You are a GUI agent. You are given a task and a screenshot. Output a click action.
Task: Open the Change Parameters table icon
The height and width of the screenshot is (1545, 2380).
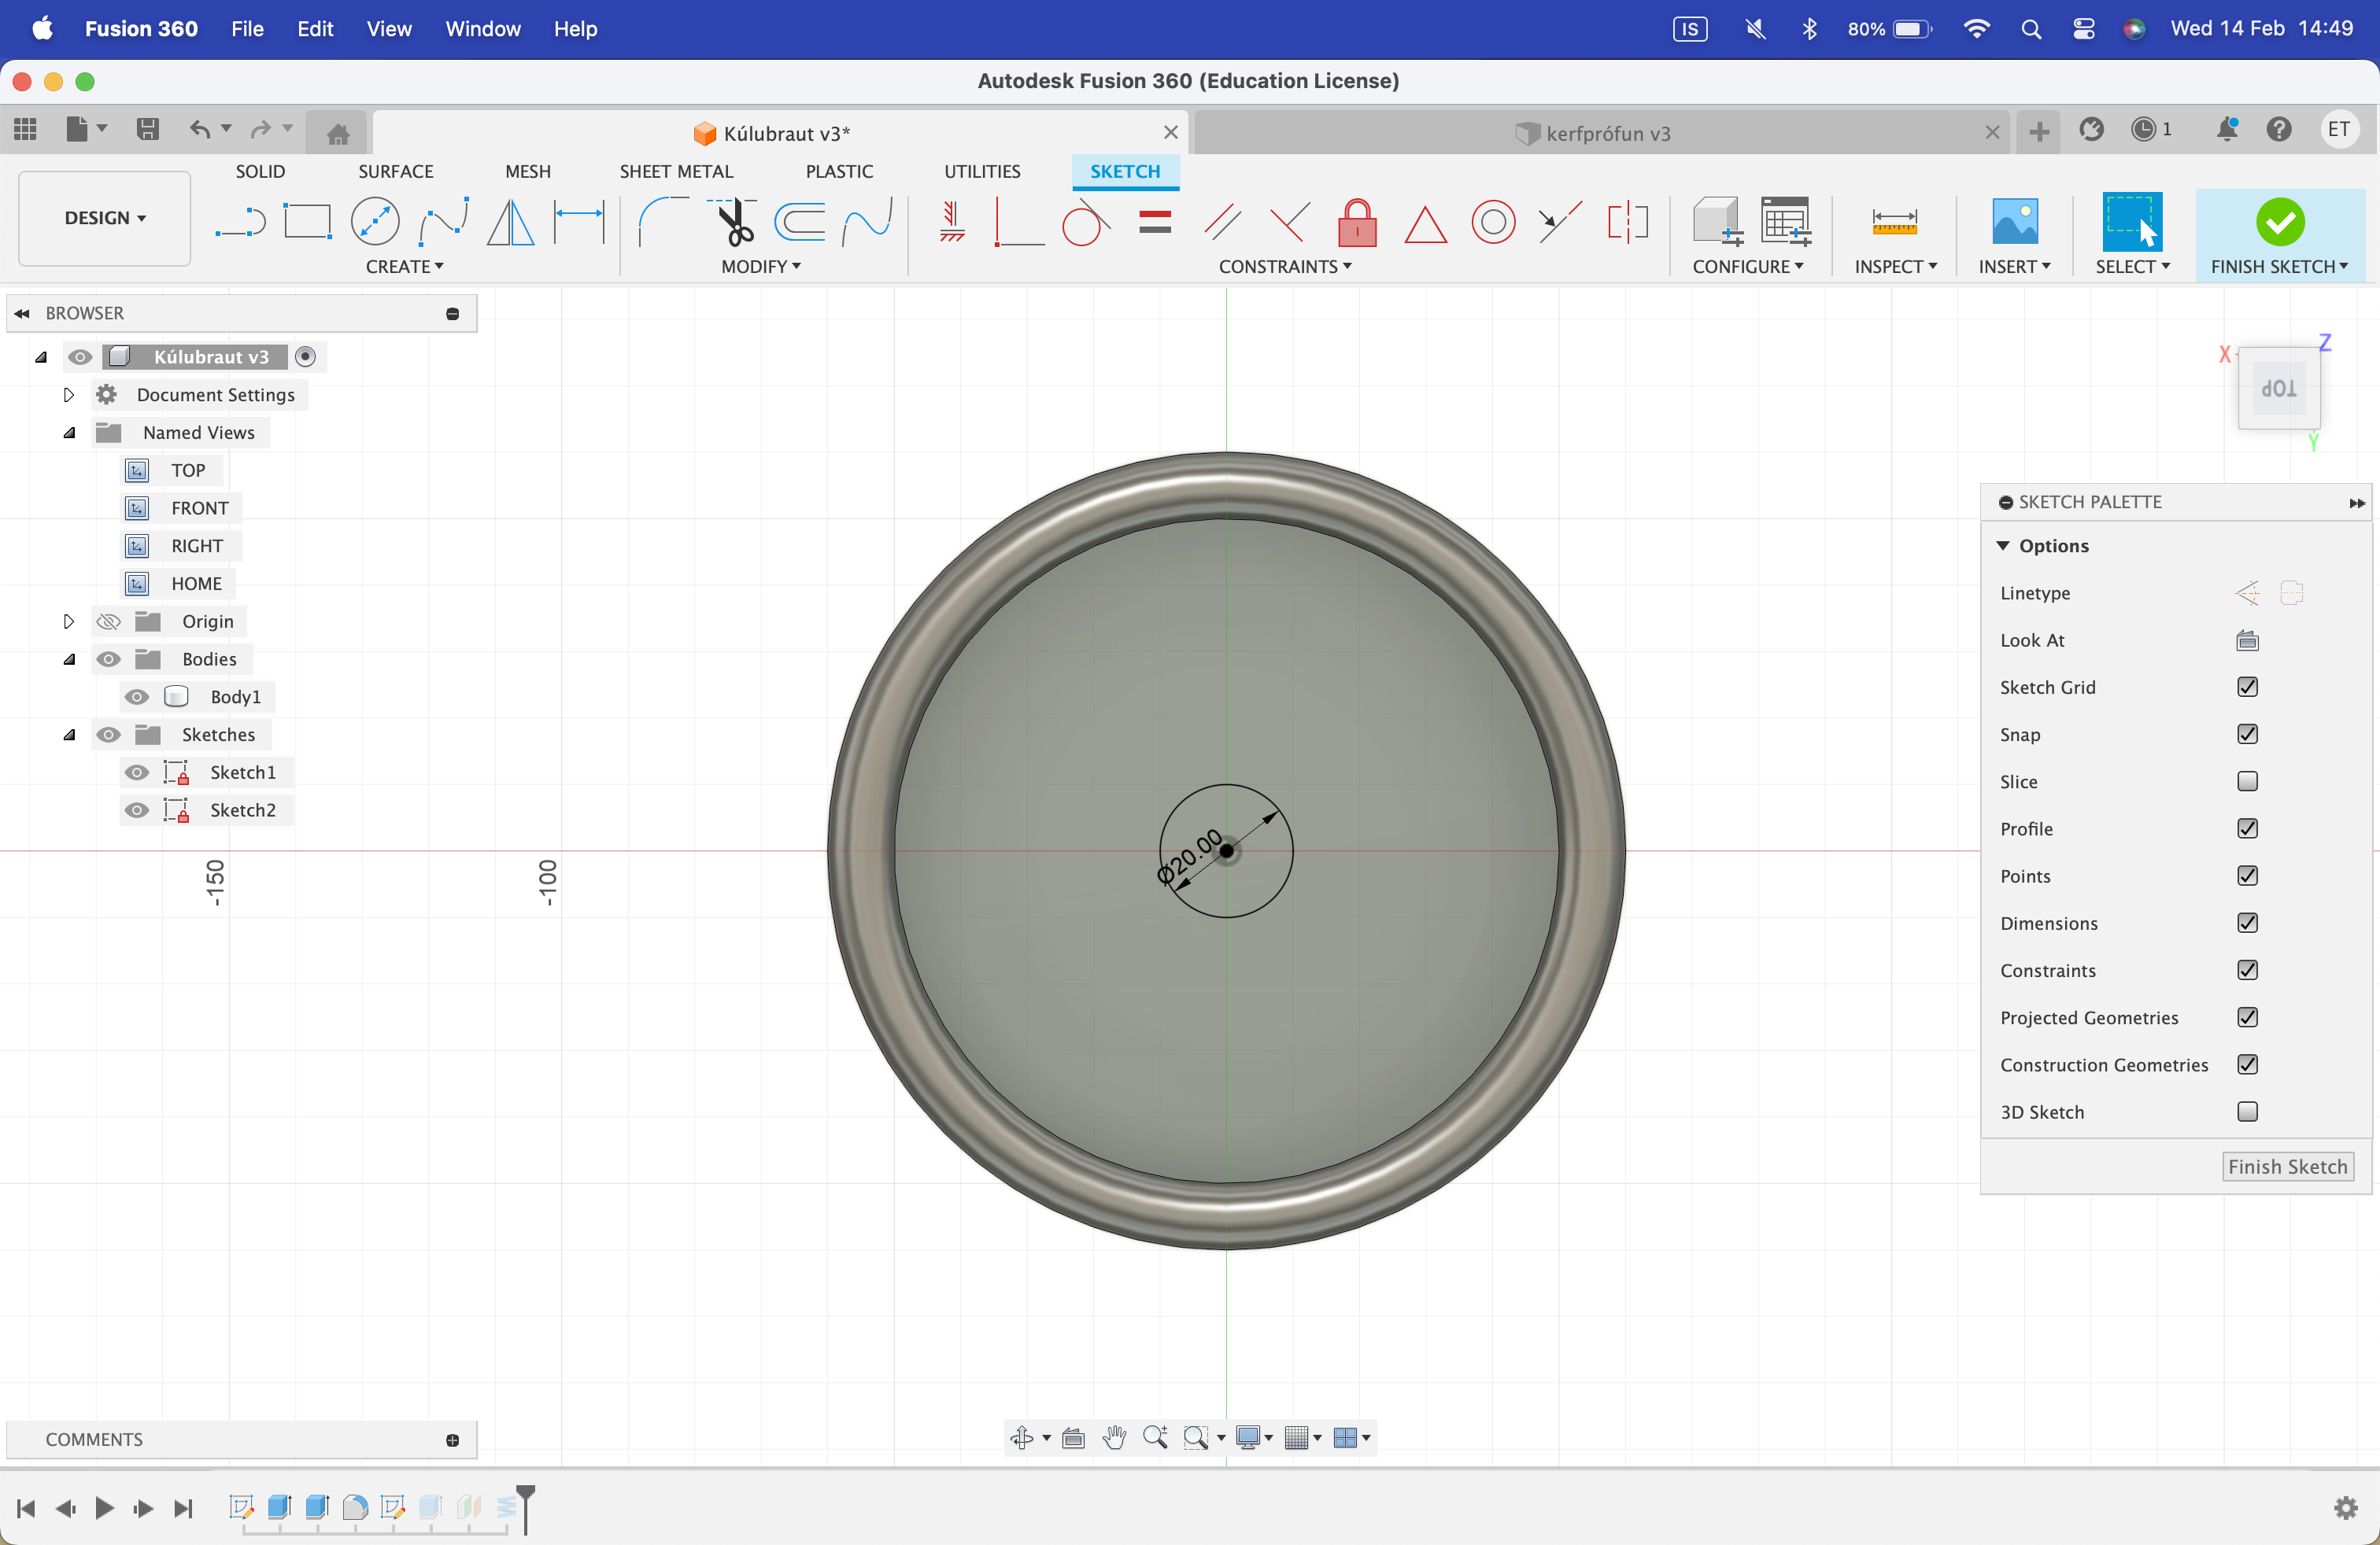pyautogui.click(x=1785, y=222)
